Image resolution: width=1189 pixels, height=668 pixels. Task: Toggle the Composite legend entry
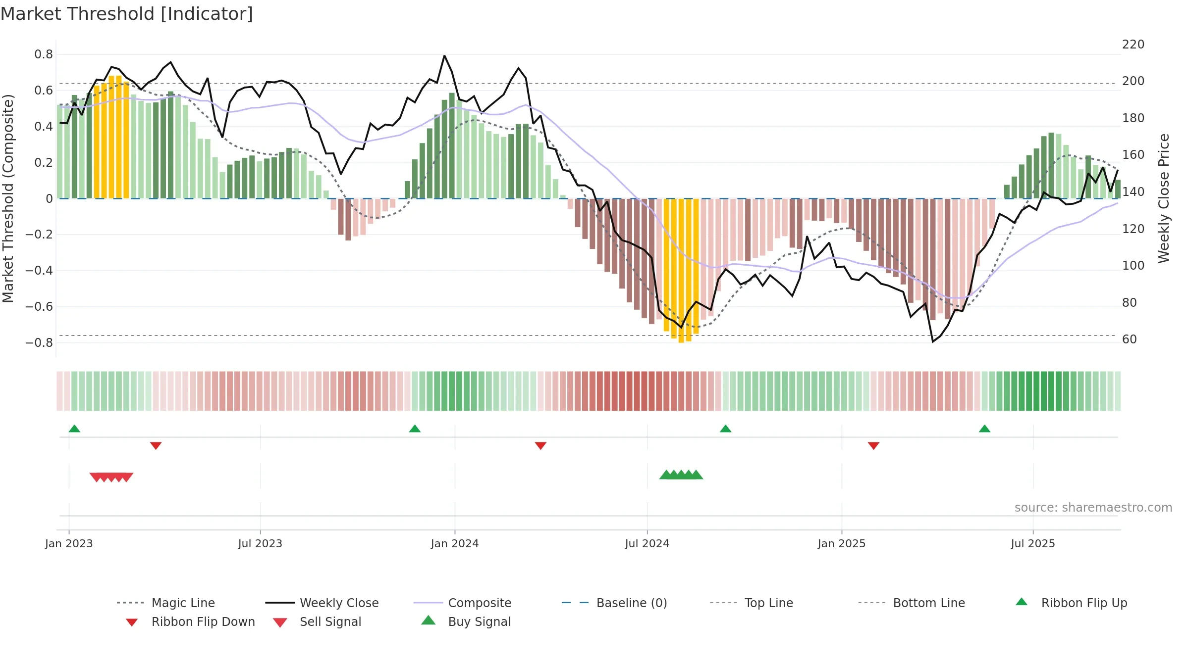pyautogui.click(x=462, y=603)
